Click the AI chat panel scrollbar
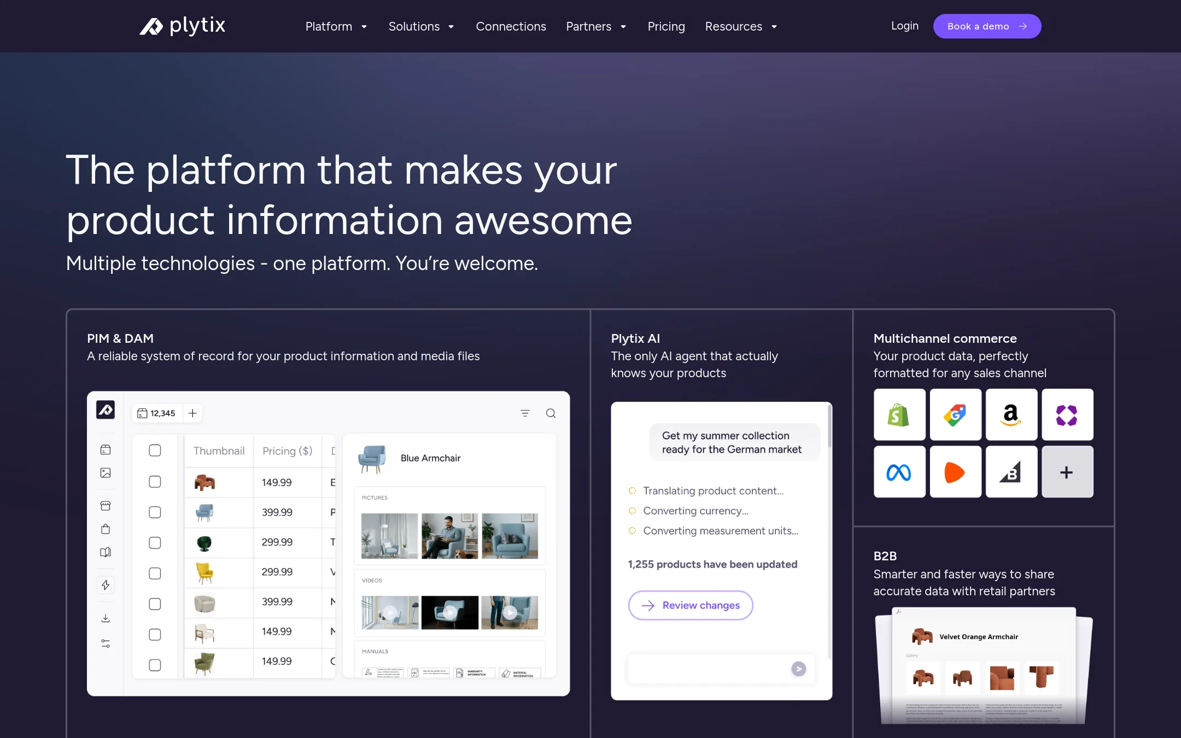 coord(829,426)
